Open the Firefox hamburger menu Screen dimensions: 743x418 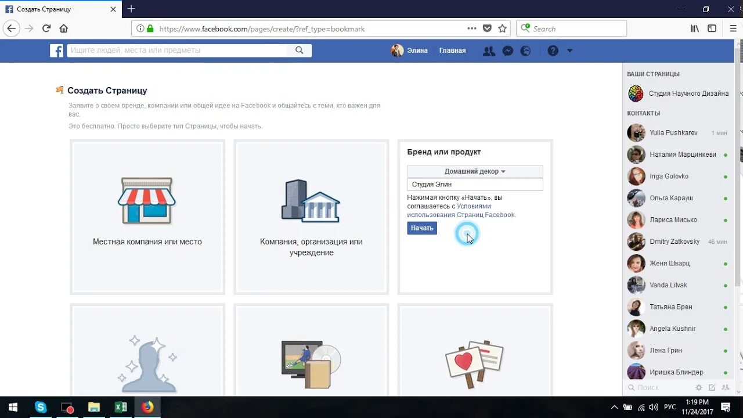pos(733,28)
